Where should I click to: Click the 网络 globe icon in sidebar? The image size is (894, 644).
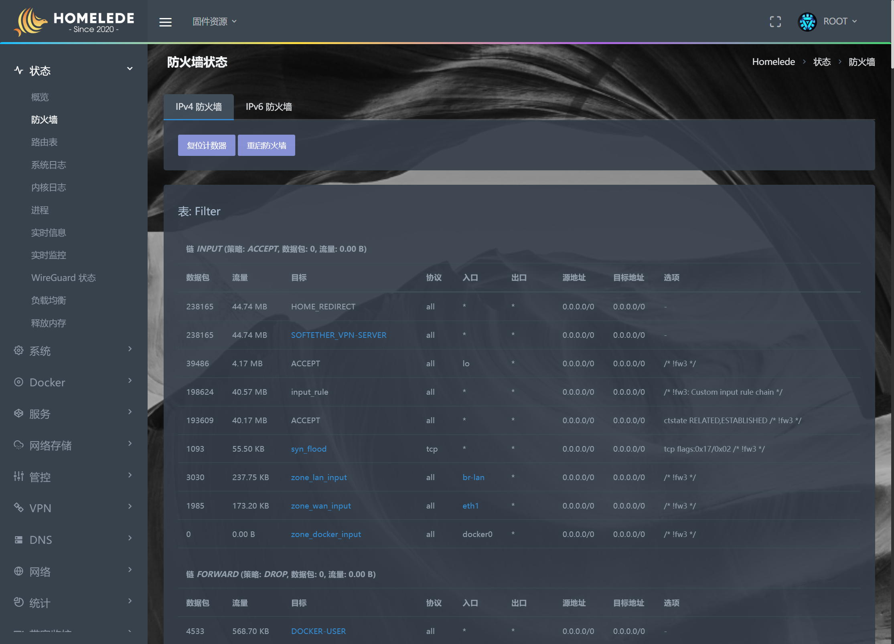(x=18, y=571)
